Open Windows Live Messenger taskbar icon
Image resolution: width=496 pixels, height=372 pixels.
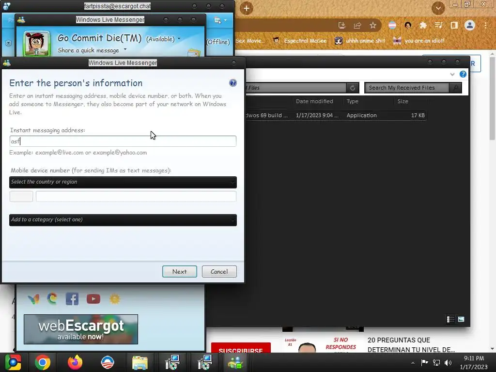(x=235, y=362)
